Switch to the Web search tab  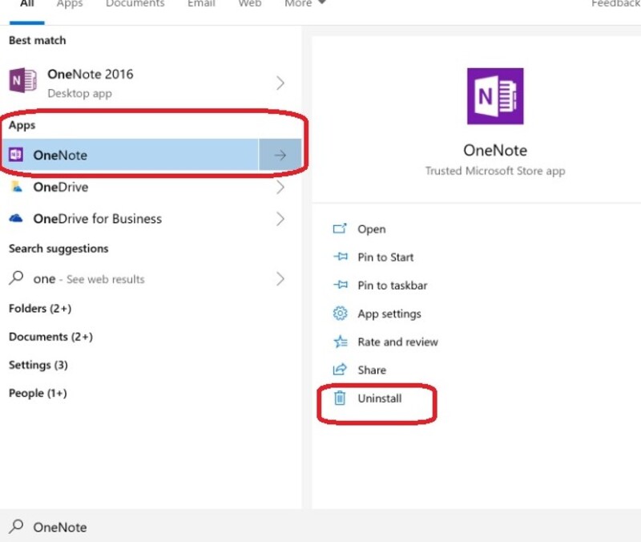click(250, 4)
